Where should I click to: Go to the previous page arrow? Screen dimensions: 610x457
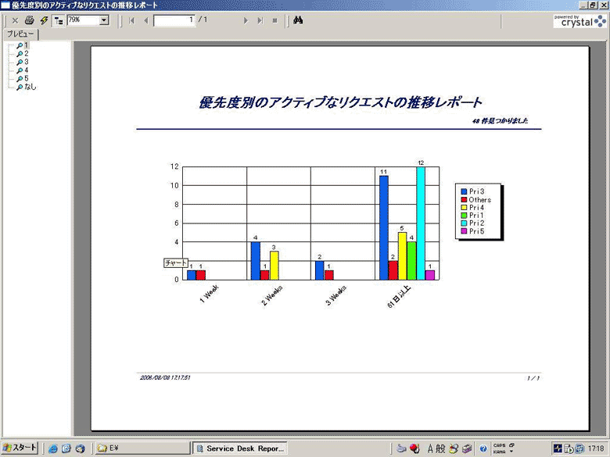tap(145, 20)
